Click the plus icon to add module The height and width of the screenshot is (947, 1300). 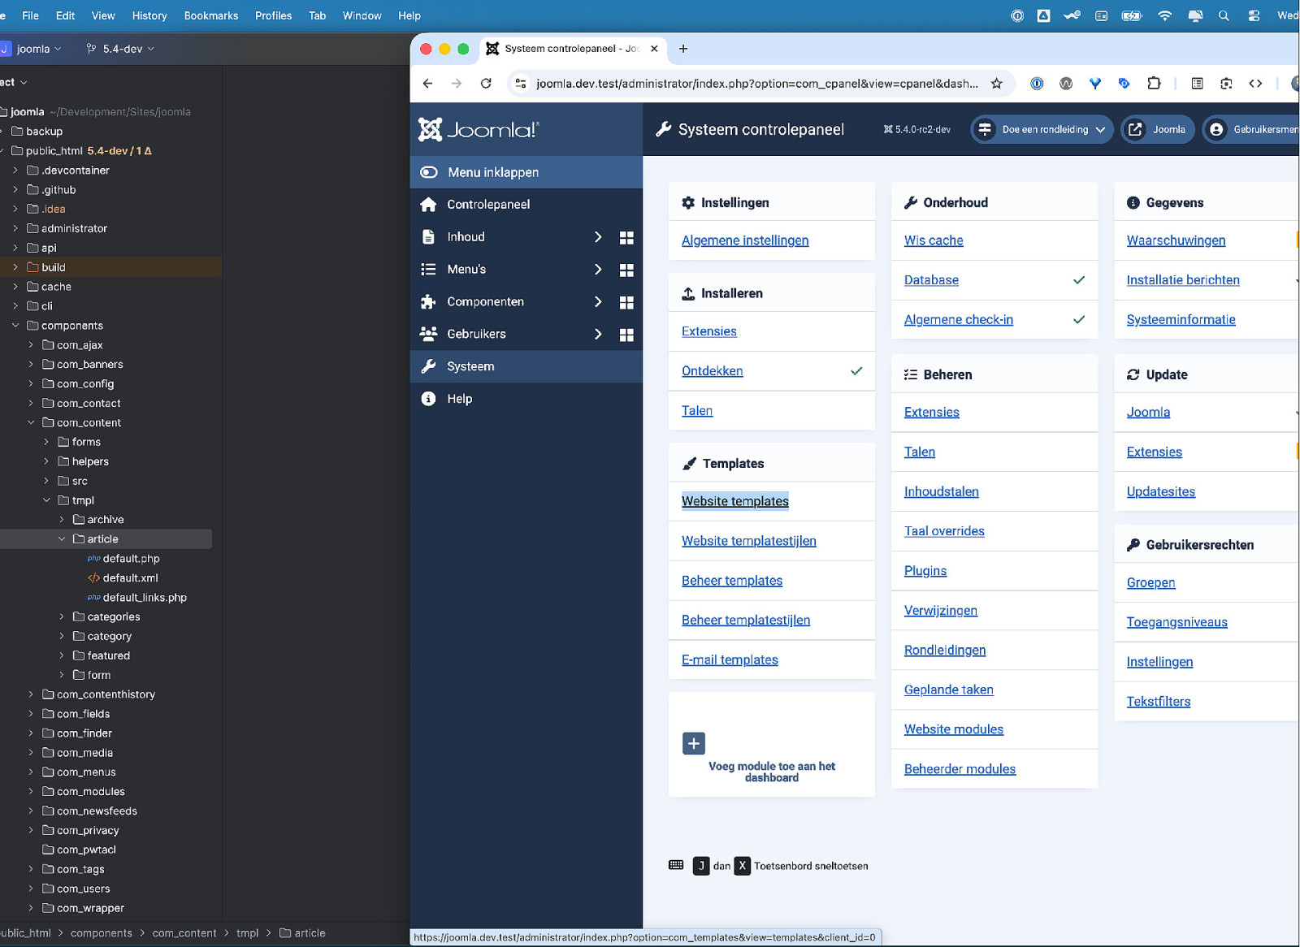[693, 743]
